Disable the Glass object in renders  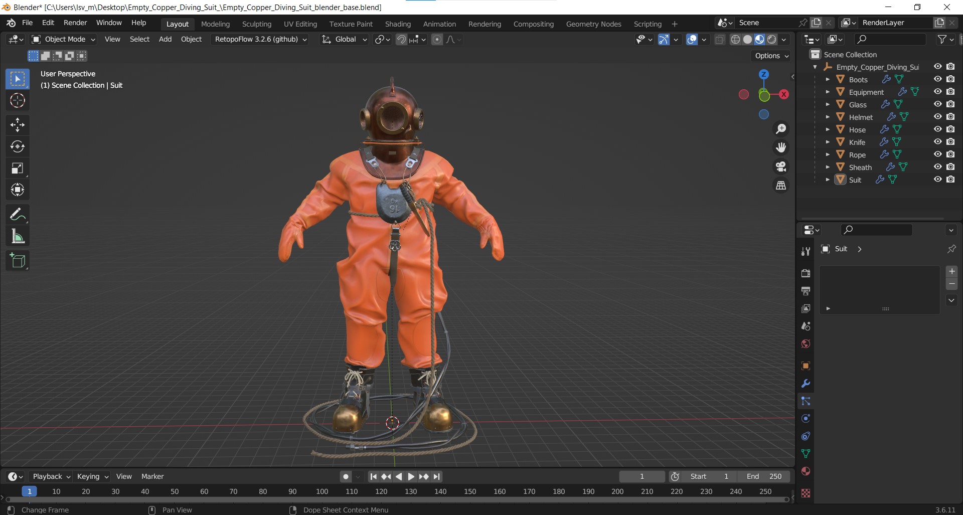pos(950,104)
